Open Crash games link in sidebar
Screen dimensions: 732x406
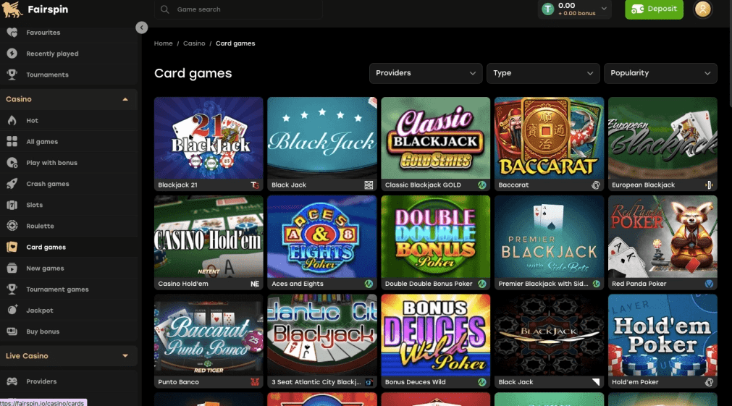pos(48,184)
